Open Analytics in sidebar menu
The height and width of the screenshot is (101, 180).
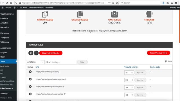point(4,23)
